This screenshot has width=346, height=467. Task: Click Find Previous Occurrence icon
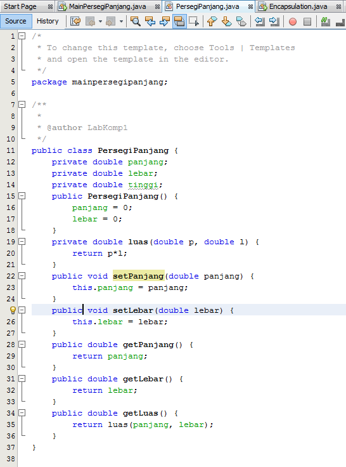(150, 21)
